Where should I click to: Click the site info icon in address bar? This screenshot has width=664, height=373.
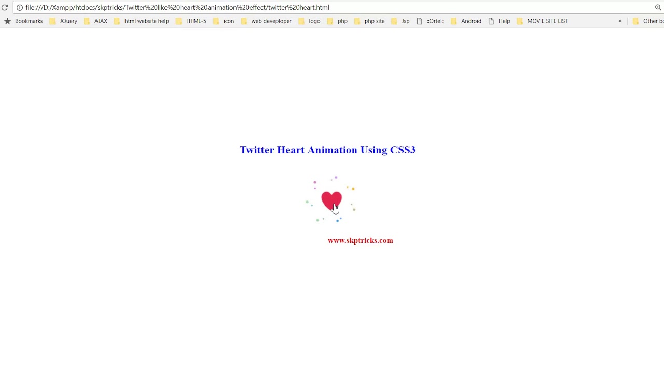coord(20,7)
